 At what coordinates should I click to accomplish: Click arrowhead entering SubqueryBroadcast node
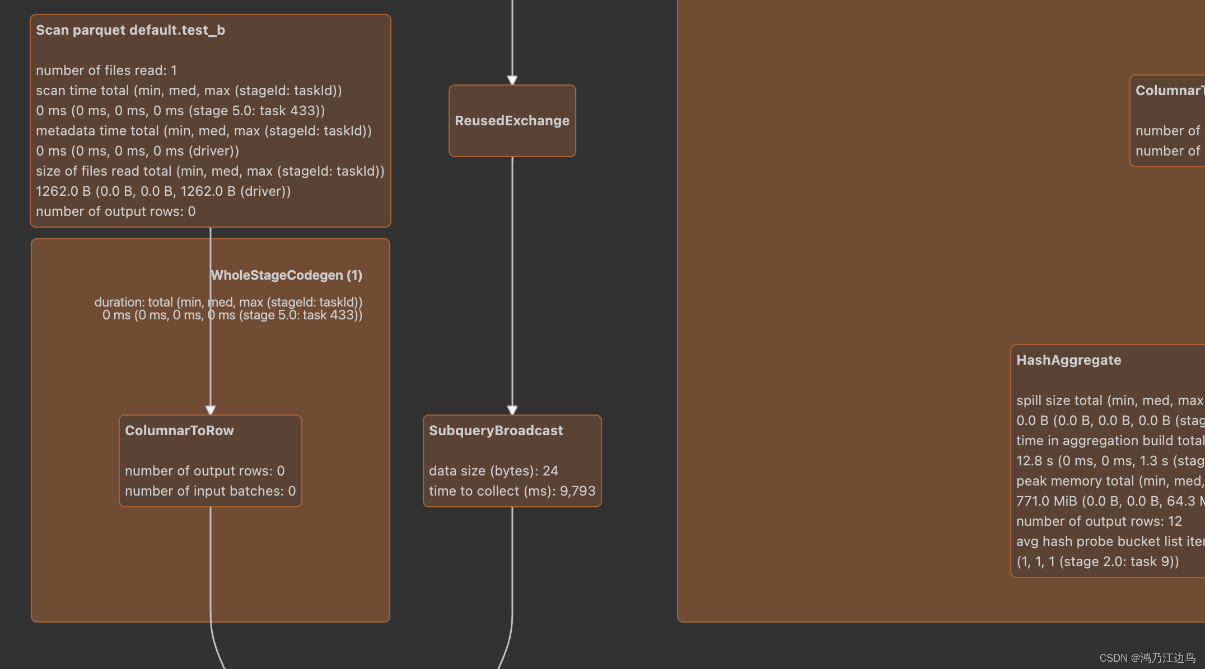coord(512,410)
